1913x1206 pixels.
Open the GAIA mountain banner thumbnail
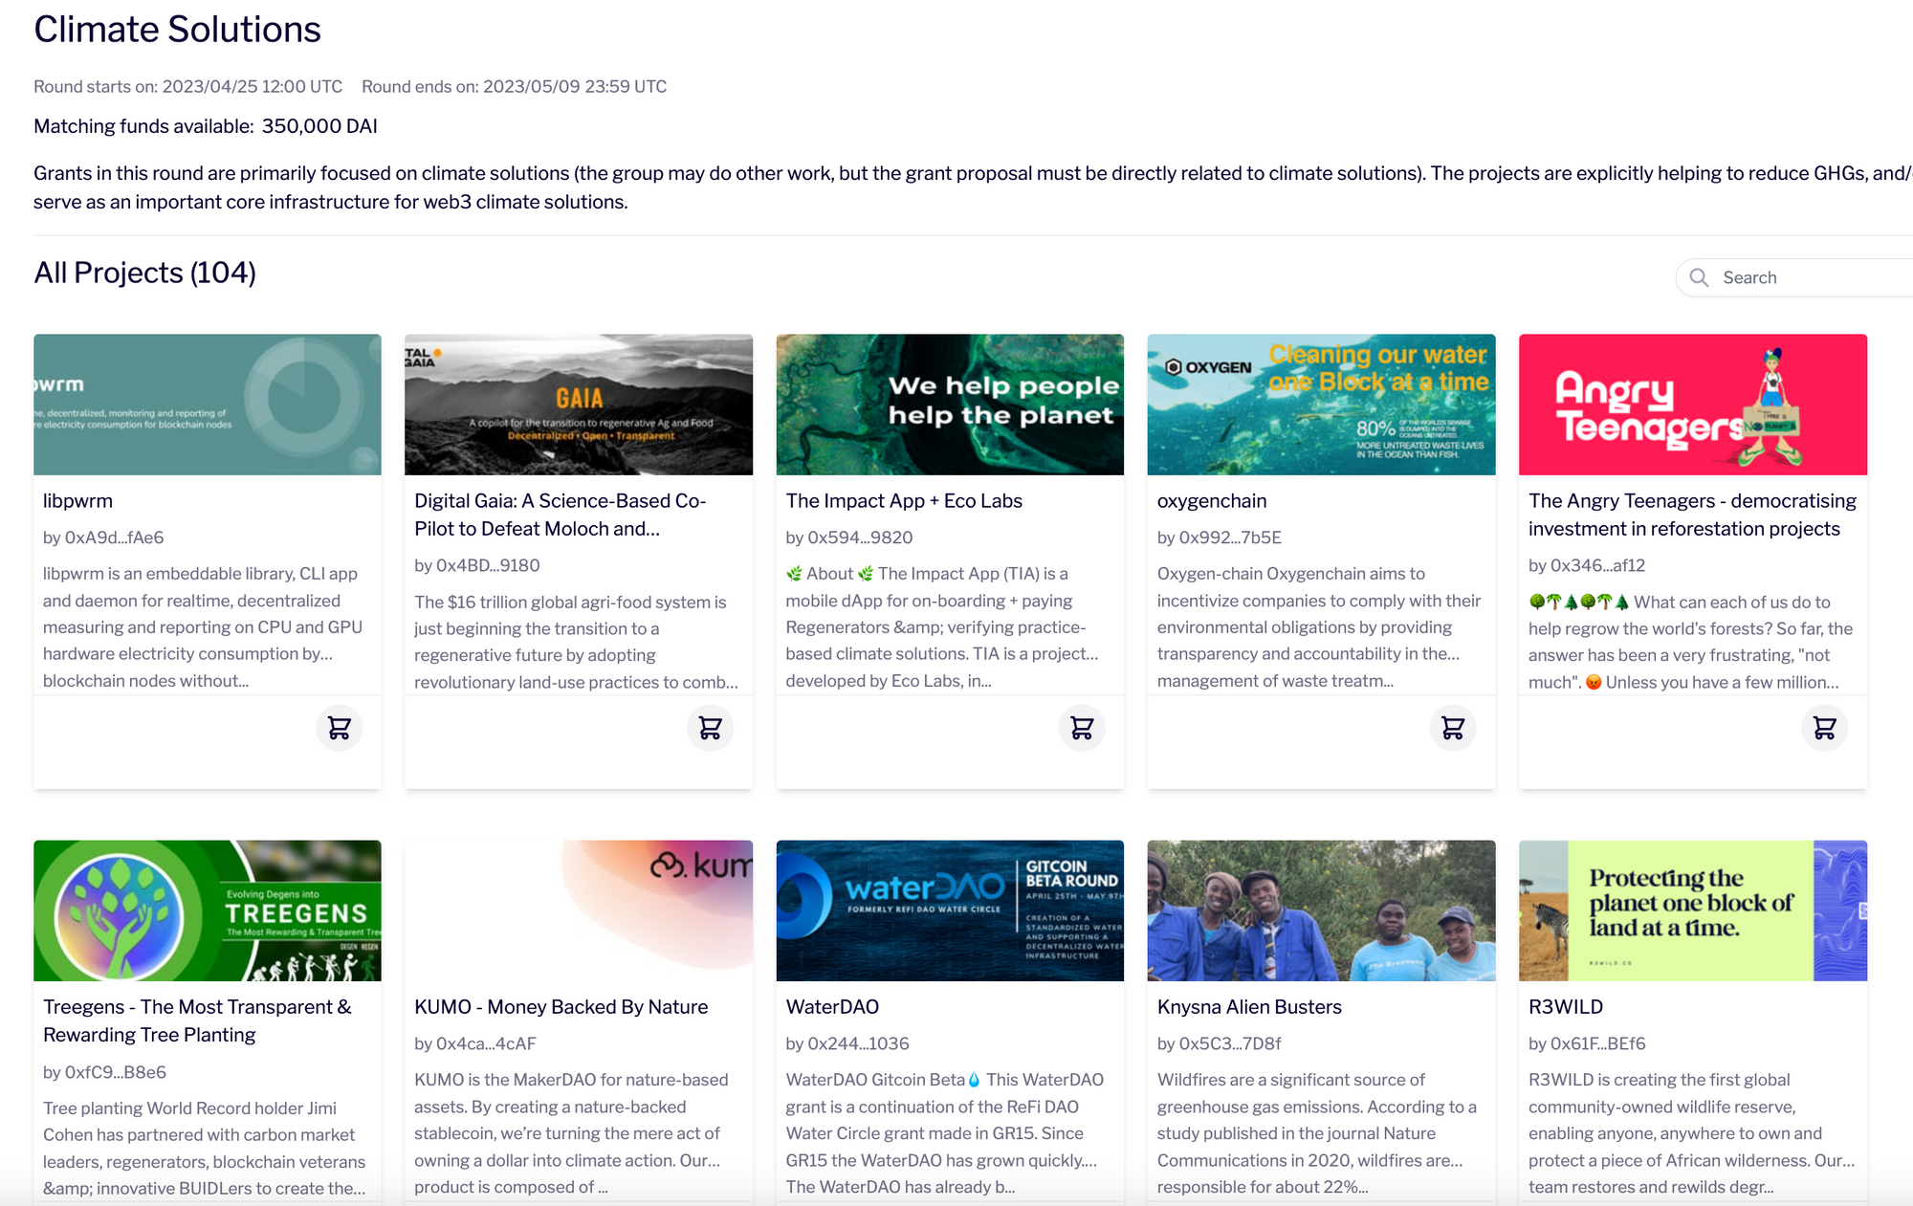click(x=578, y=404)
